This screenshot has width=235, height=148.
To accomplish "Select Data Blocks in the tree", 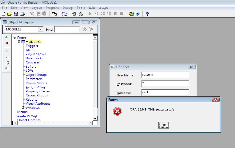I will 34,58.
